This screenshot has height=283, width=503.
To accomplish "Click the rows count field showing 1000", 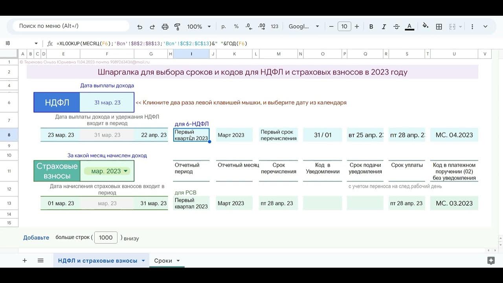I will tap(106, 237).
